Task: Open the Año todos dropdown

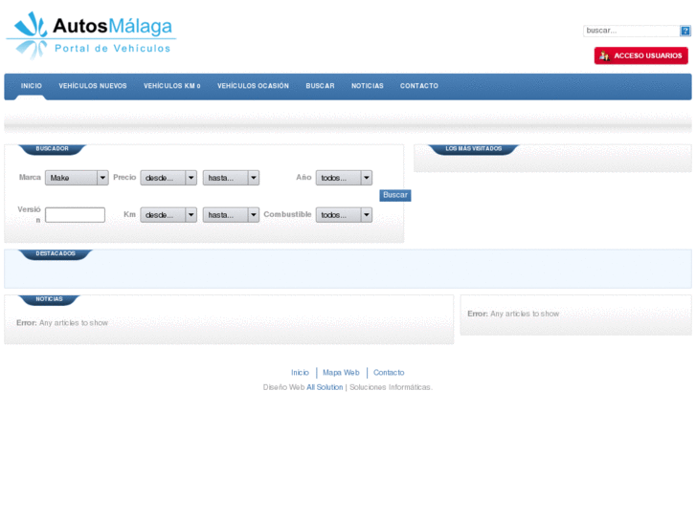Action: (x=344, y=178)
